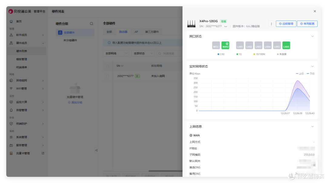This screenshot has height=183, width=327.
Task: Click the WiFi管理 wifi icon
Action: tap(11, 89)
